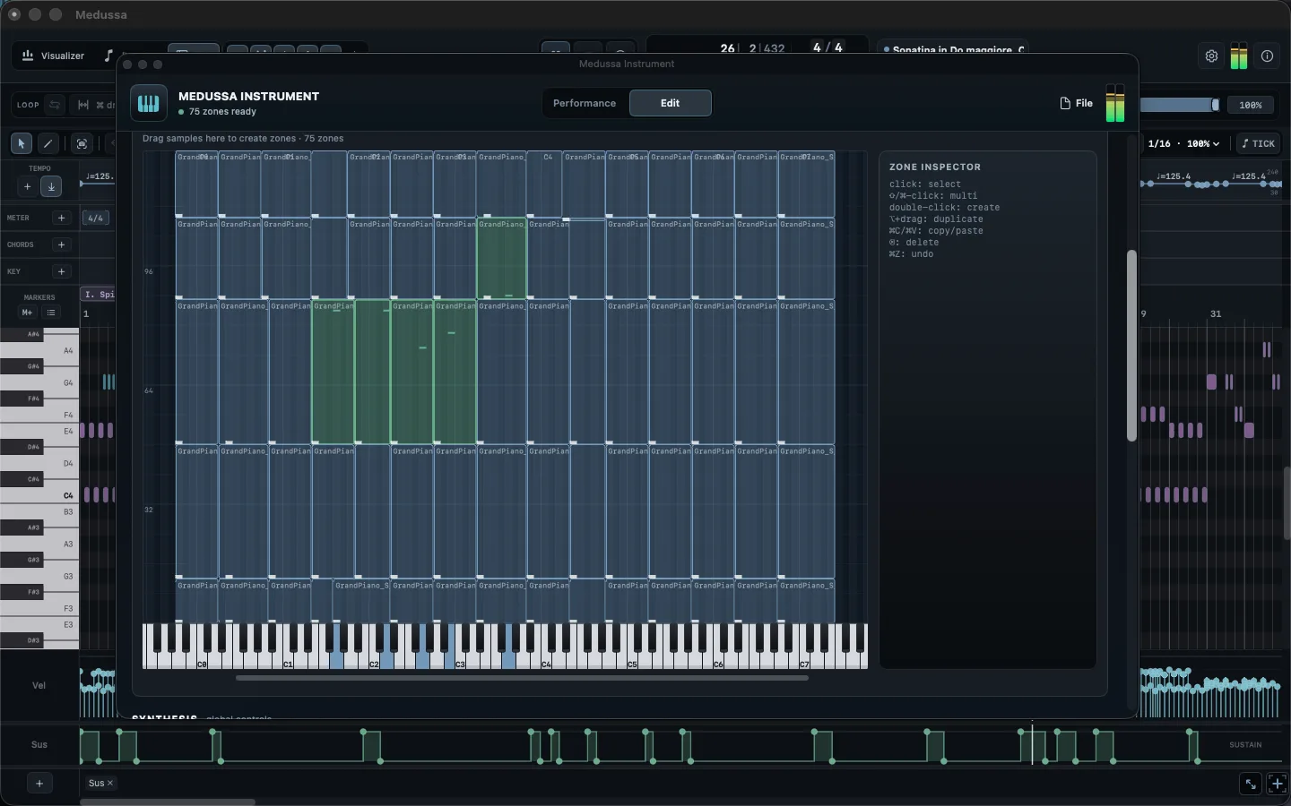Click the Vel lane label
This screenshot has height=806, width=1291.
click(x=39, y=685)
